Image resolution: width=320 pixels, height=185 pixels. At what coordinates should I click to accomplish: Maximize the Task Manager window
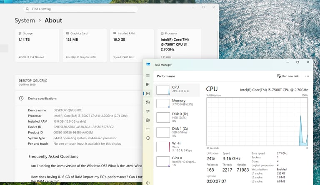tap(297, 62)
